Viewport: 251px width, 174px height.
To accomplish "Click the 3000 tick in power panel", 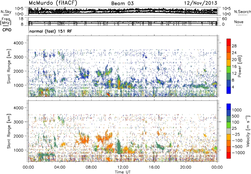I will pos(19,57).
